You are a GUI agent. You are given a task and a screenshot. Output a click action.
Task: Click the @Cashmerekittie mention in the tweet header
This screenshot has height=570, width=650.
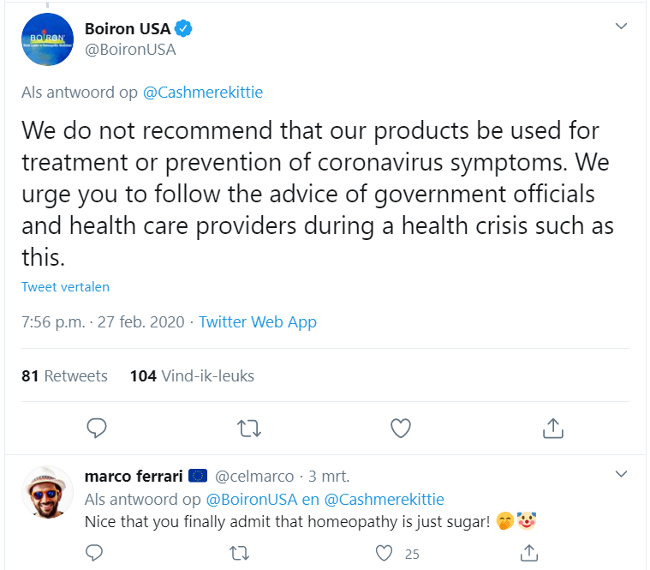[204, 93]
